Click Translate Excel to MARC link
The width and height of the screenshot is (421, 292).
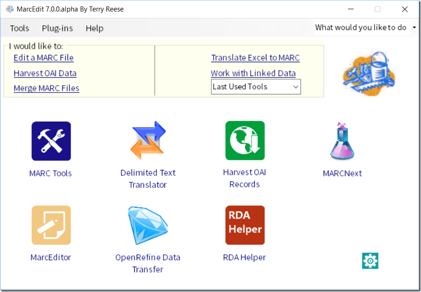coord(255,58)
